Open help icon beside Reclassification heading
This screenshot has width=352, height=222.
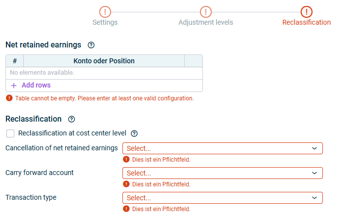[x=72, y=119]
